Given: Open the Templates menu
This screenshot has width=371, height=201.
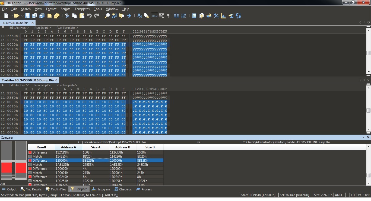Looking at the screenshot, I should coord(82,9).
